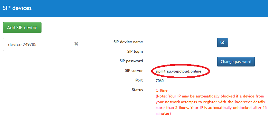Click the Add SIP device button
This screenshot has width=268, height=116.
pyautogui.click(x=22, y=27)
